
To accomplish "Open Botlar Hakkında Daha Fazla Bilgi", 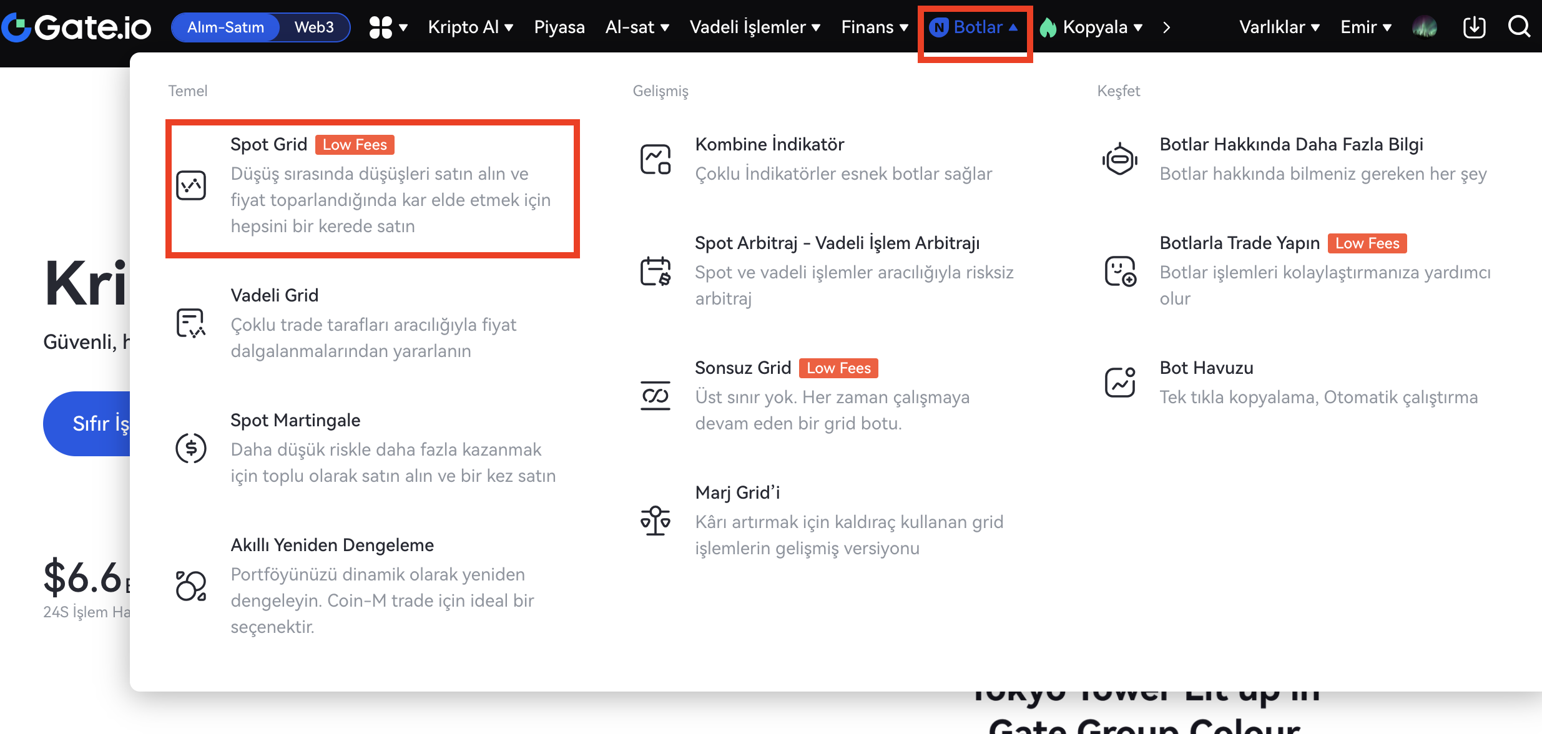I will click(x=1291, y=144).
